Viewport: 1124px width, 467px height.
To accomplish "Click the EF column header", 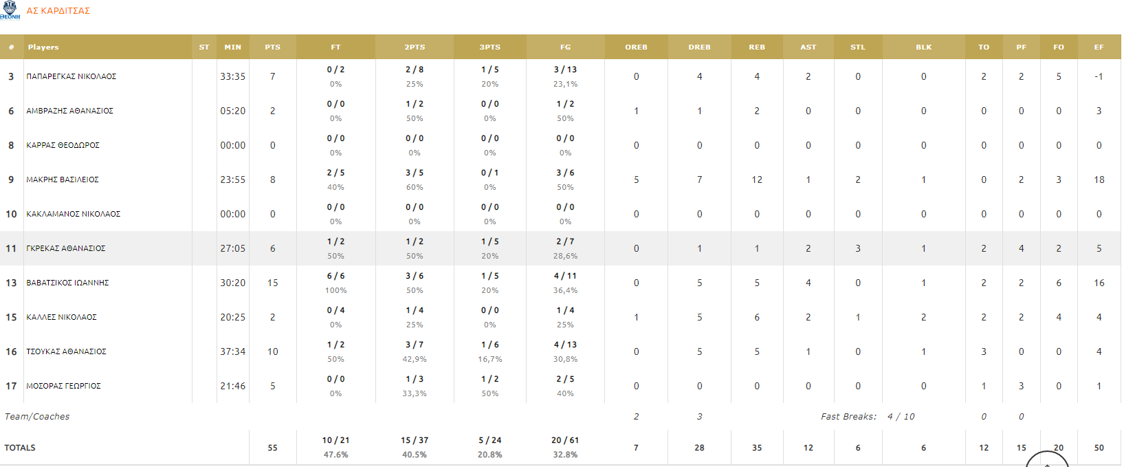I will [1099, 47].
